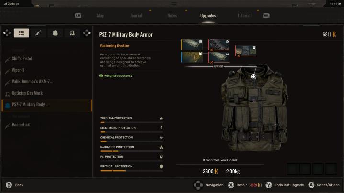
Task: Click Undo last upgrade
Action: coord(292,185)
